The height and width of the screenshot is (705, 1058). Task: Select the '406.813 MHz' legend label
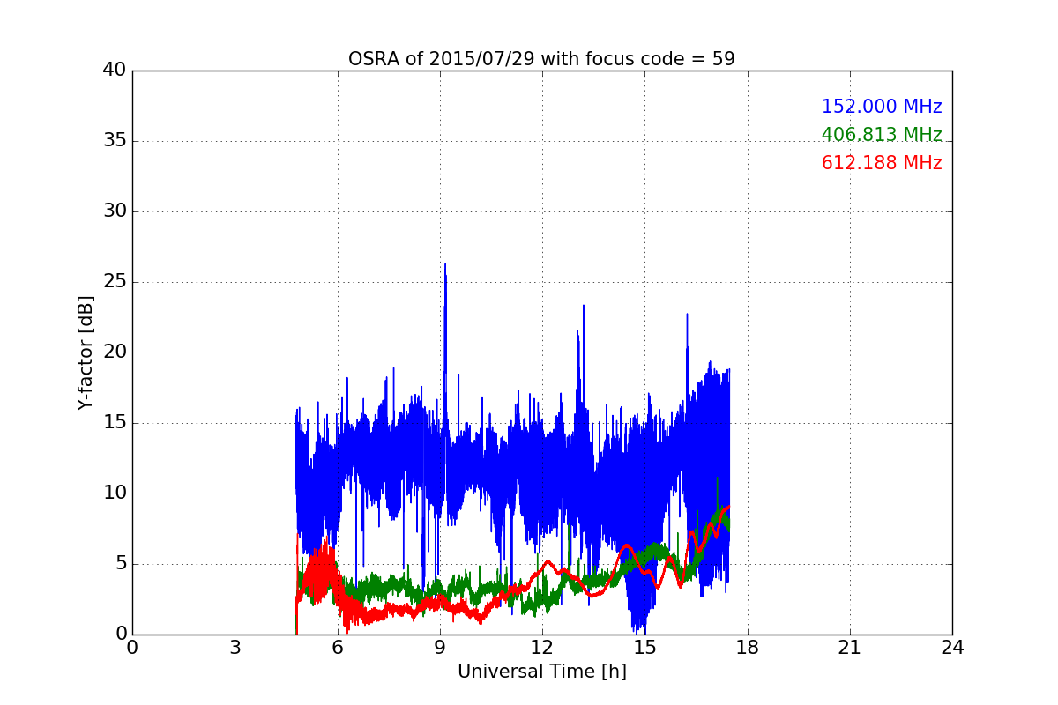[882, 135]
